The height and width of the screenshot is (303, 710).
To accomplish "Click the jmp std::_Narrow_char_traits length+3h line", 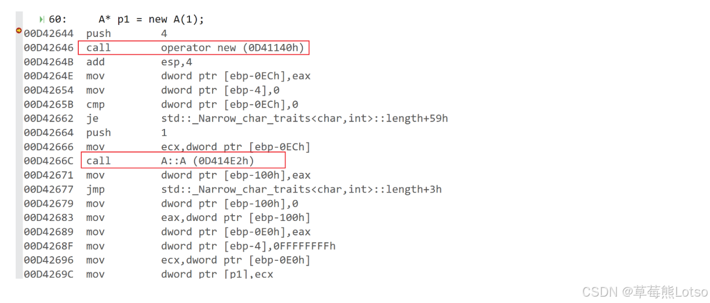I will point(233,189).
